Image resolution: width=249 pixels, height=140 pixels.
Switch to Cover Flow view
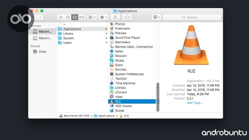(82, 17)
